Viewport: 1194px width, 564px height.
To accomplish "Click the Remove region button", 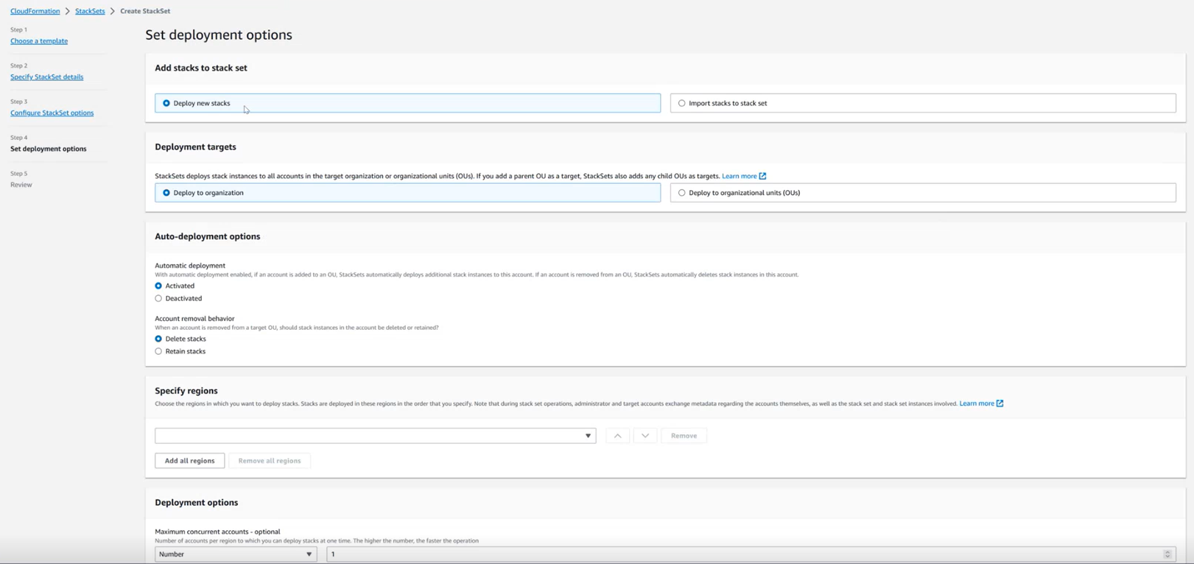I will (684, 436).
